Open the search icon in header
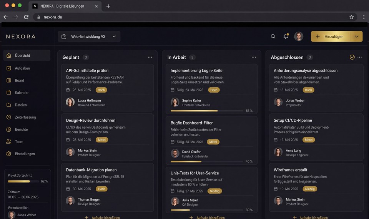The height and width of the screenshot is (219, 369). click(x=273, y=36)
